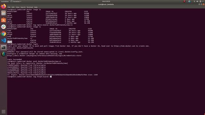Launch Firefox from the dock
The width and height of the screenshot is (205, 115).
pos(4,6)
